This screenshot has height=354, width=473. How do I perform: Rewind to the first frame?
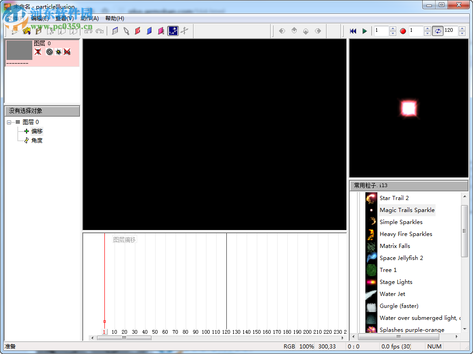click(353, 31)
